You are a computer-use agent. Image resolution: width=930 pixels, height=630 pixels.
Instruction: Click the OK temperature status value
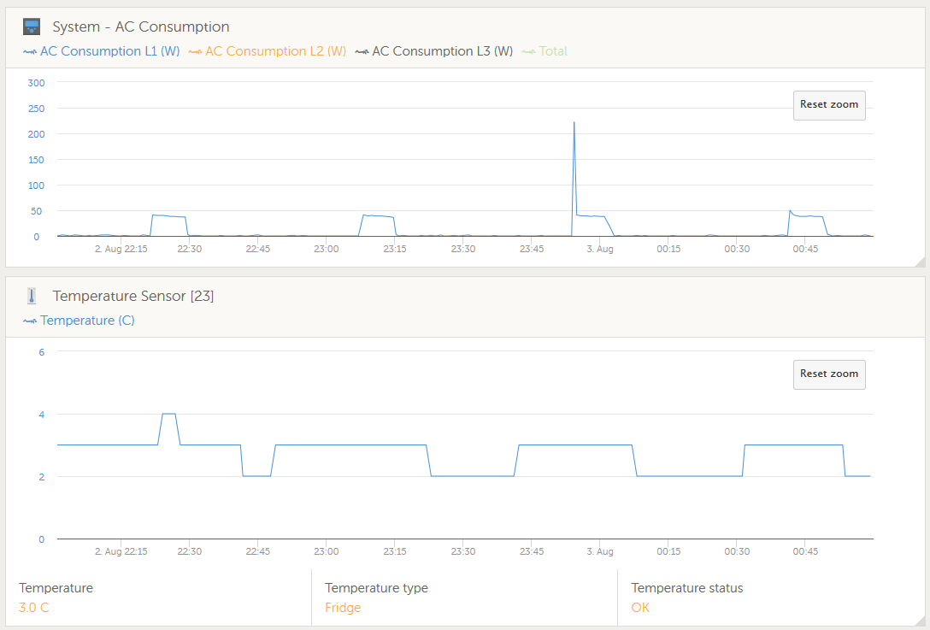[x=640, y=608]
